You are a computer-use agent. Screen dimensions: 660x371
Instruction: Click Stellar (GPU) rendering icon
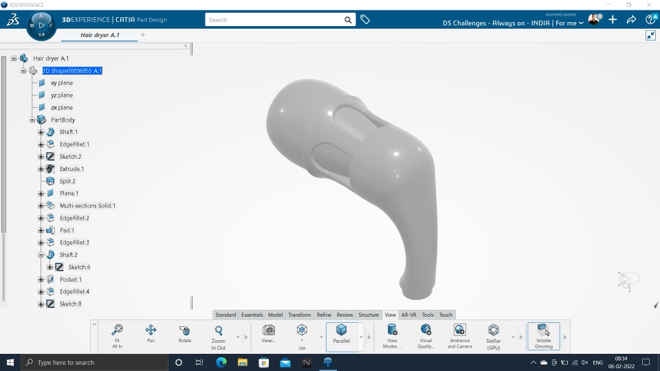pyautogui.click(x=494, y=330)
